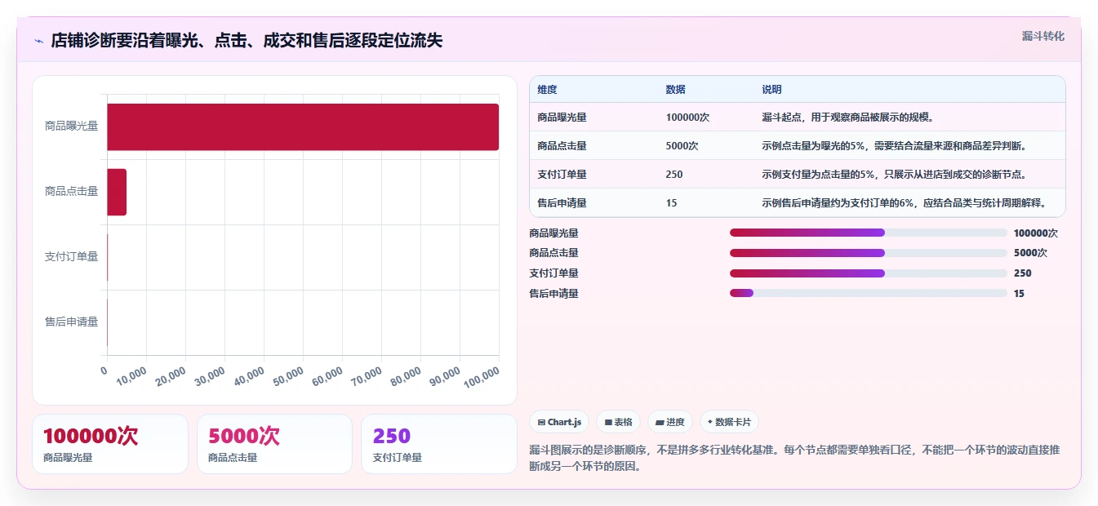The height and width of the screenshot is (506, 1098).
Task: Click the 100000次 value after progress bar
Action: click(x=1036, y=233)
